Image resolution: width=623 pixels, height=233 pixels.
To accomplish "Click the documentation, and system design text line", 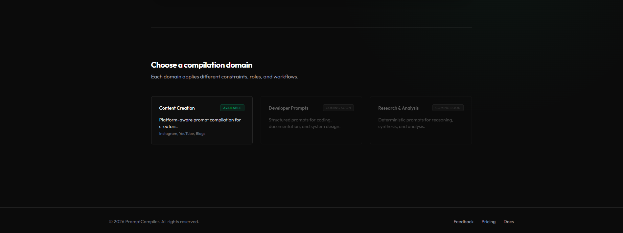I will click(304, 127).
